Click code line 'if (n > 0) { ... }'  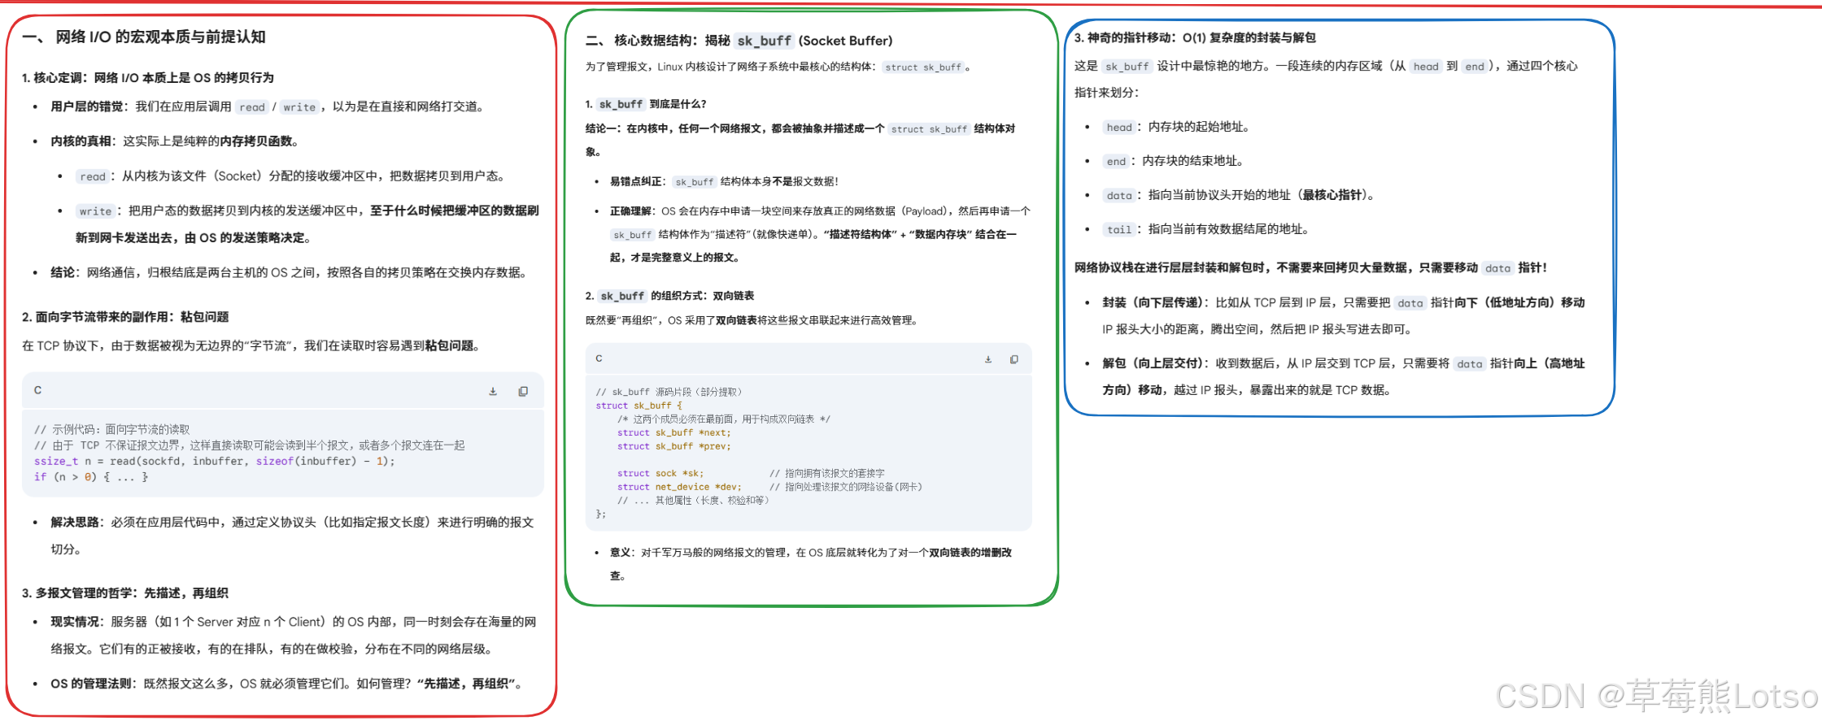coord(91,477)
